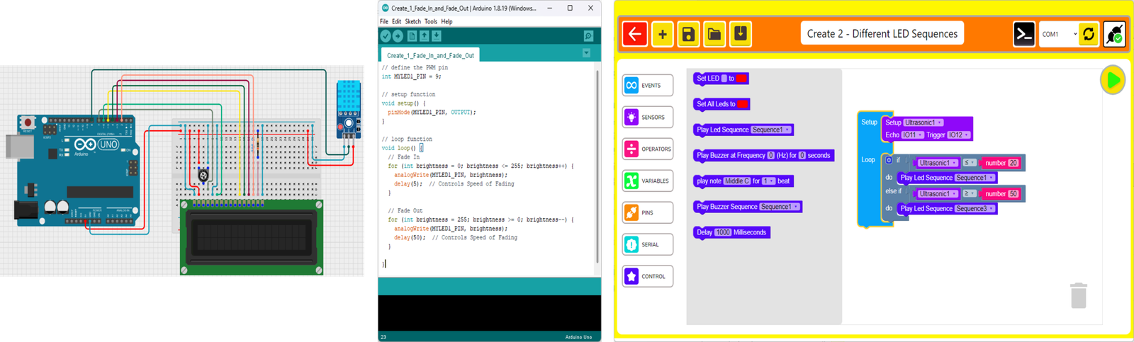Click the LED number field in Set LED block
Image resolution: width=1134 pixels, height=342 pixels.
pos(724,79)
